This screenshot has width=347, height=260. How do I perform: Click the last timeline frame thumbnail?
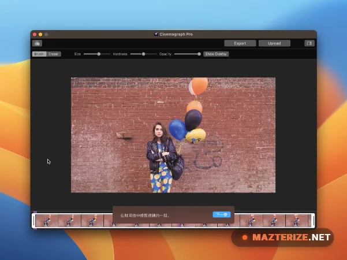click(x=298, y=221)
